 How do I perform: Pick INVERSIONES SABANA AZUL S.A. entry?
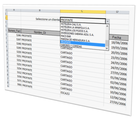click(77, 34)
